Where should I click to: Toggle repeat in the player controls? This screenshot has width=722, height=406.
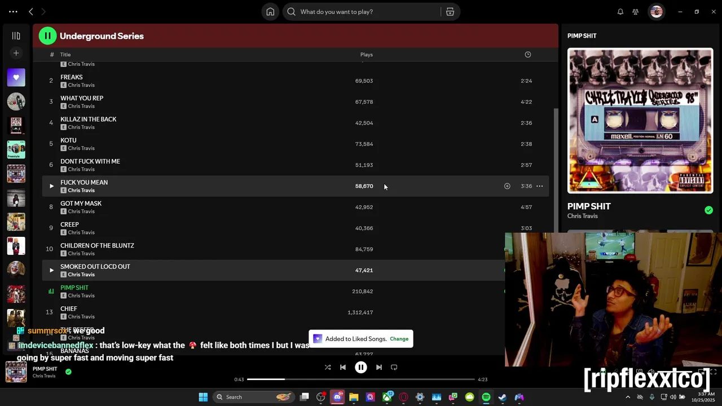(x=394, y=367)
